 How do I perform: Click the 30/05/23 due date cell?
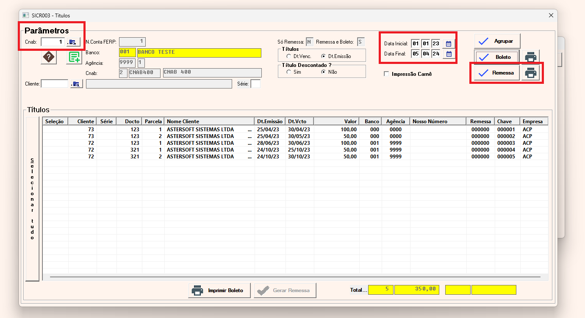[299, 136]
